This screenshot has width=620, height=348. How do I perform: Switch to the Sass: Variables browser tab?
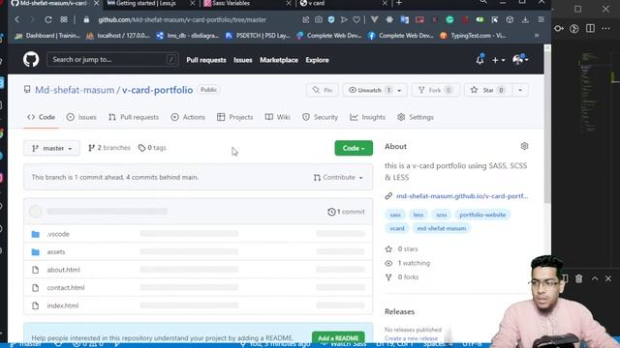pos(247,4)
